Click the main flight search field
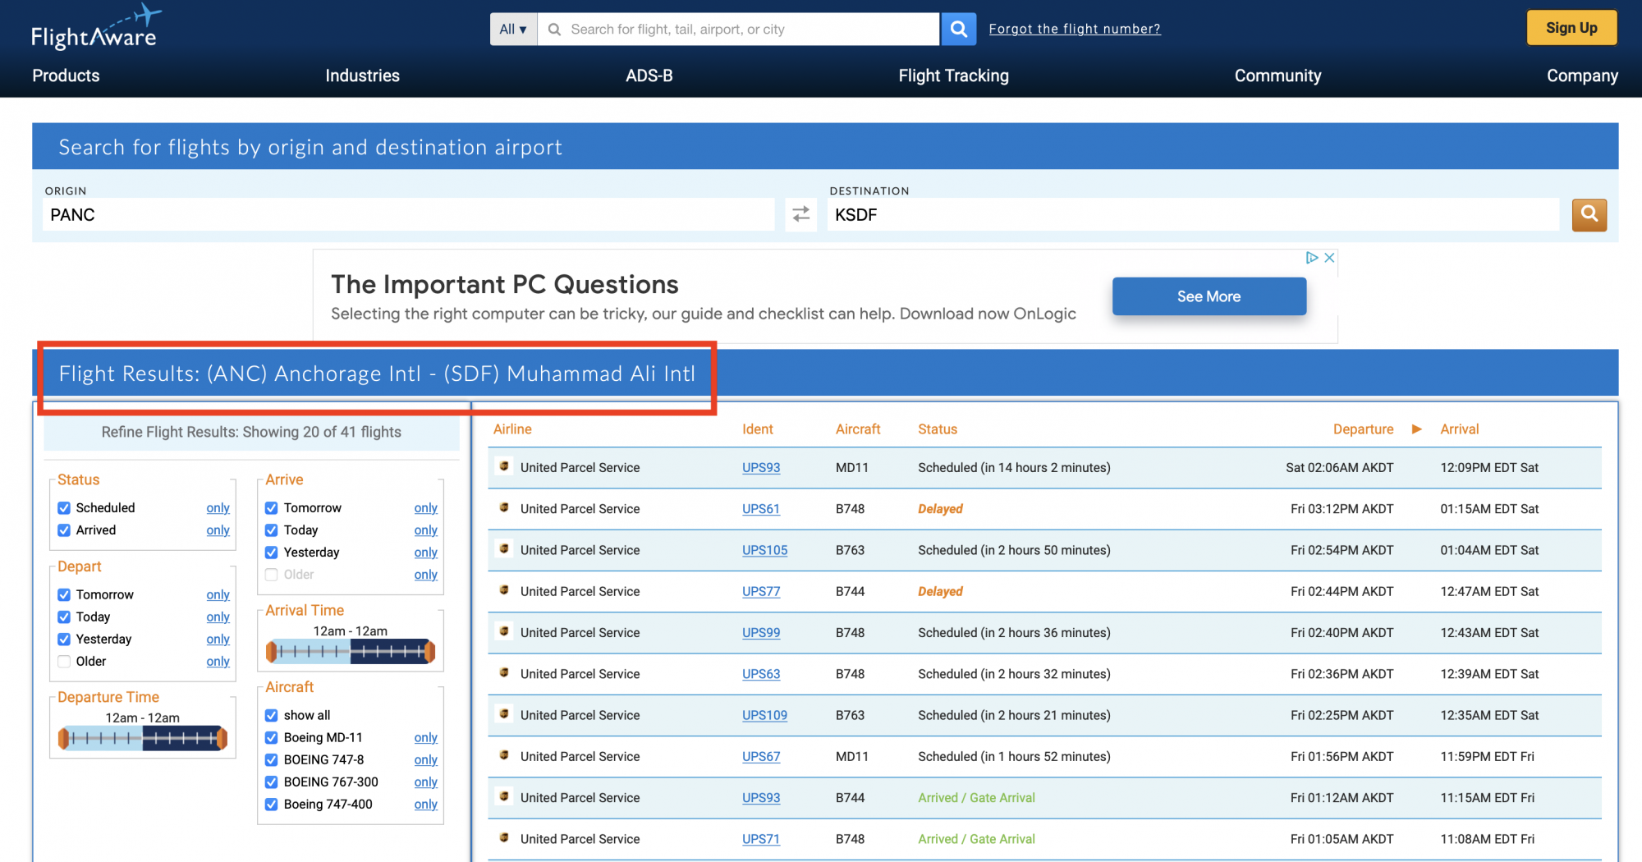The width and height of the screenshot is (1642, 862). click(x=739, y=29)
